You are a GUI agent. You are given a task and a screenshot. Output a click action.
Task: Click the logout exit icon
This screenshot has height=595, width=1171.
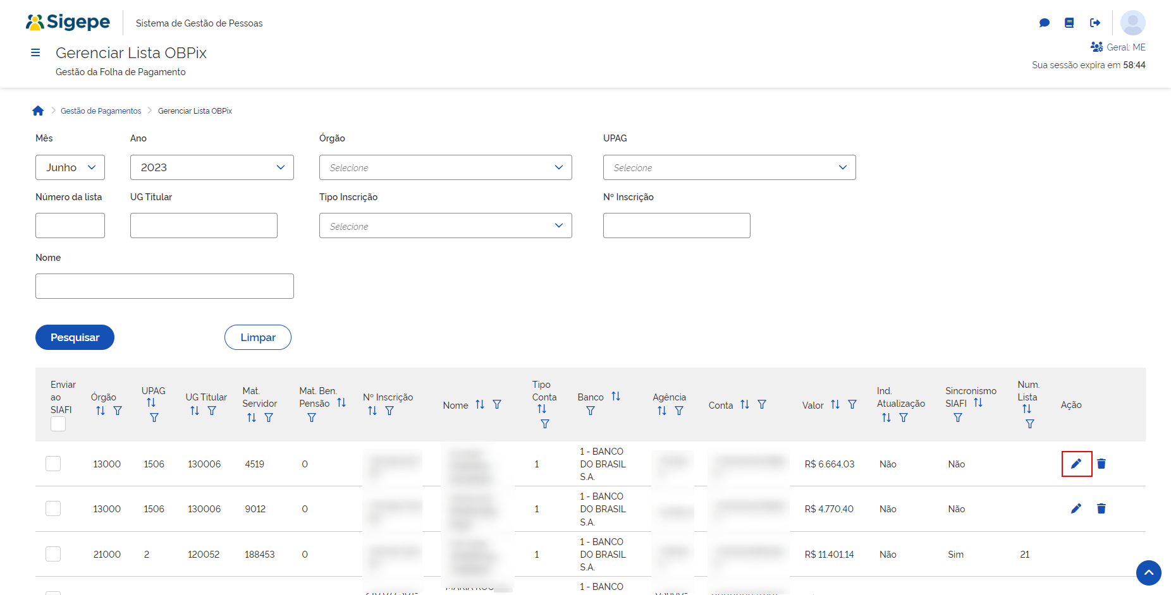click(1096, 23)
